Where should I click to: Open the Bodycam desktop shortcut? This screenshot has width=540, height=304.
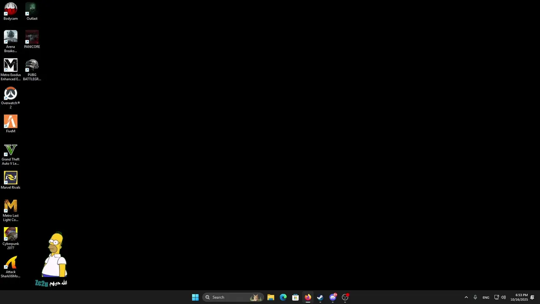coord(11,11)
